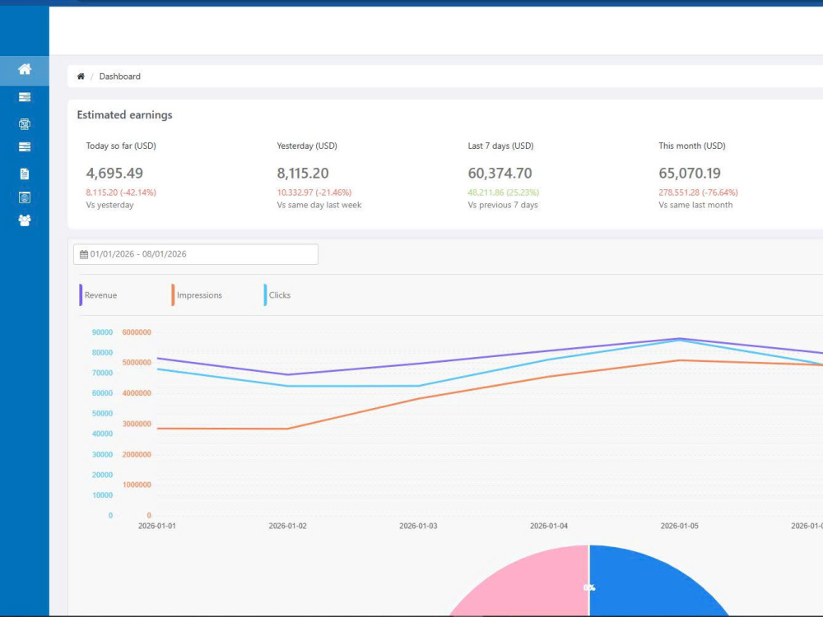This screenshot has width=823, height=617.
Task: Select the 2026-01-02 x-axis label
Action: tap(287, 526)
